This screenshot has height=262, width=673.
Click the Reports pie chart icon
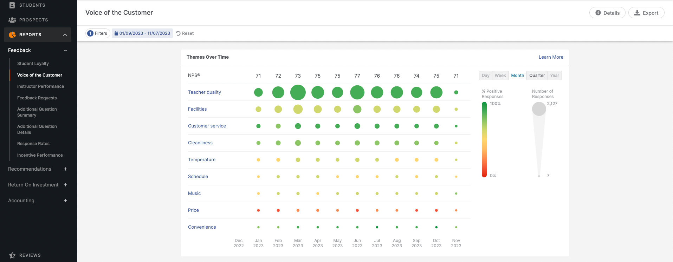tap(12, 35)
